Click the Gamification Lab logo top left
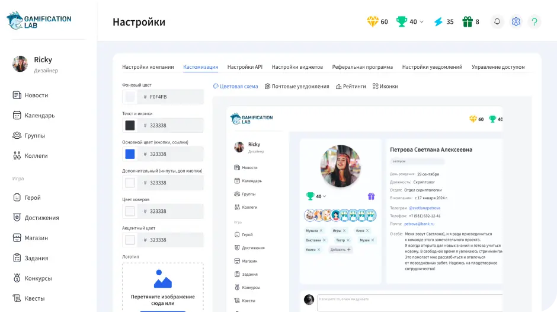The height and width of the screenshot is (312, 557). click(39, 21)
